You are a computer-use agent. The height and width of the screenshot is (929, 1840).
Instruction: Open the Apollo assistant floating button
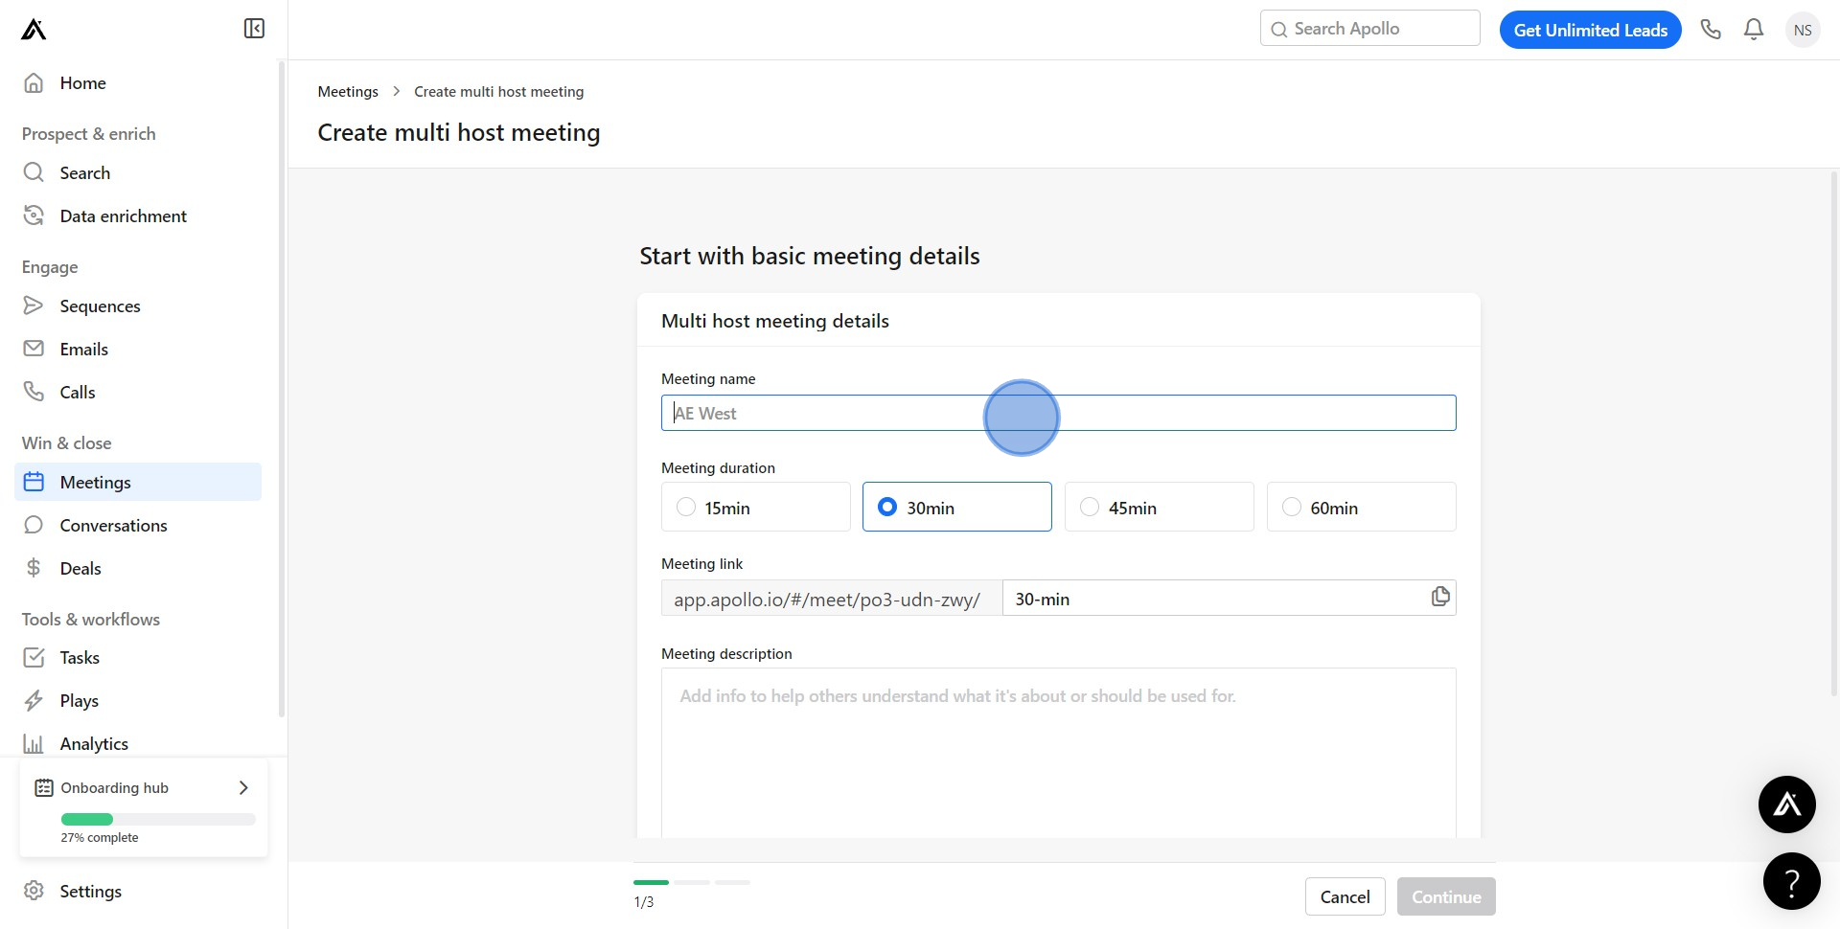tap(1787, 804)
